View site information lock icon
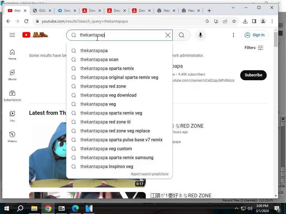This screenshot has height=214, width=286. (x=37, y=21)
